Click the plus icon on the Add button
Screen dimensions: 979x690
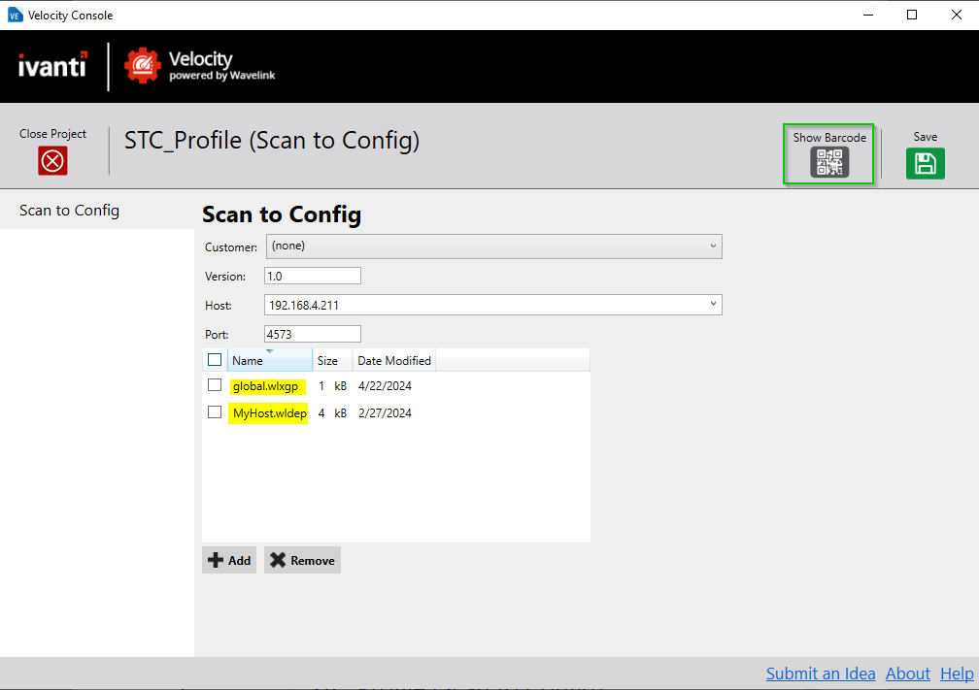(x=216, y=560)
